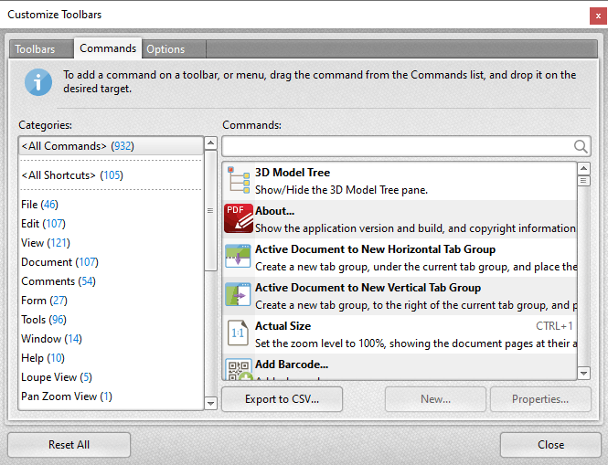Click 'Show the application version and build' description
The width and height of the screenshot is (608, 465).
(x=415, y=228)
